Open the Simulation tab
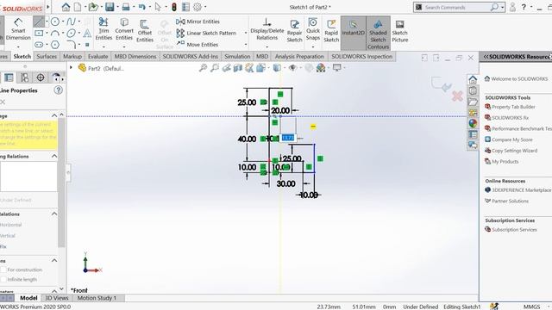Viewport: 552px width, 310px height. point(237,56)
